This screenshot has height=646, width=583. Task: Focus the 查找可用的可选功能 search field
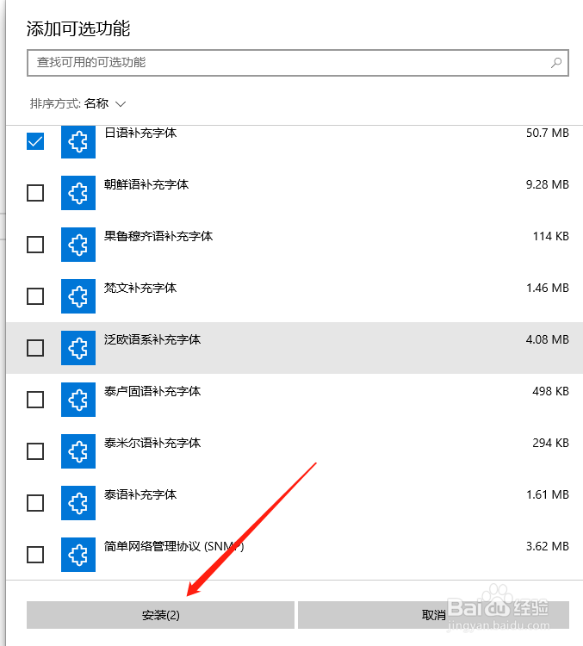(x=298, y=63)
